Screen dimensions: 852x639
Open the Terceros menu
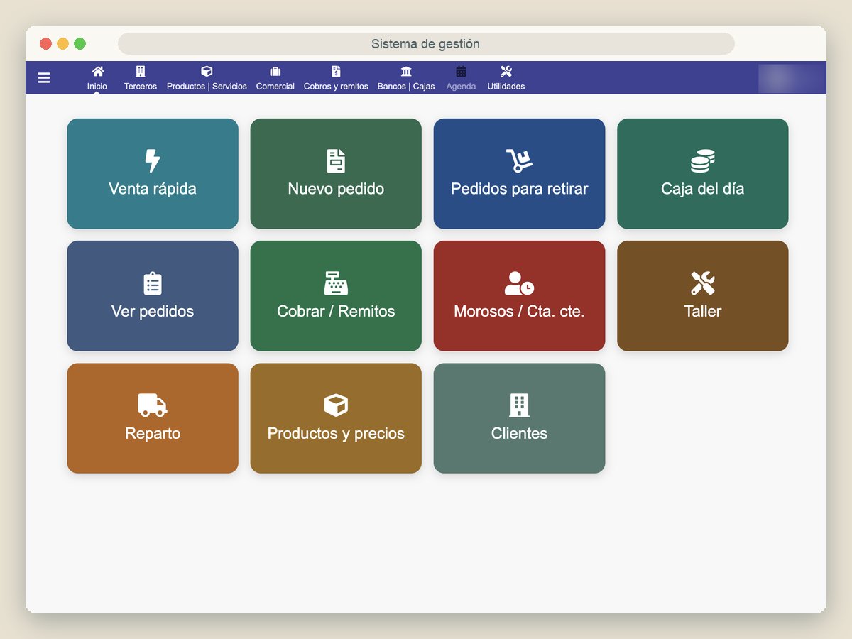[x=141, y=78]
